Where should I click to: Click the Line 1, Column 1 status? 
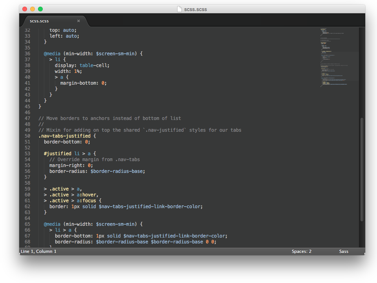38,251
